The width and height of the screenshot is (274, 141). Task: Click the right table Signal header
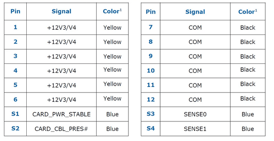click(x=195, y=12)
